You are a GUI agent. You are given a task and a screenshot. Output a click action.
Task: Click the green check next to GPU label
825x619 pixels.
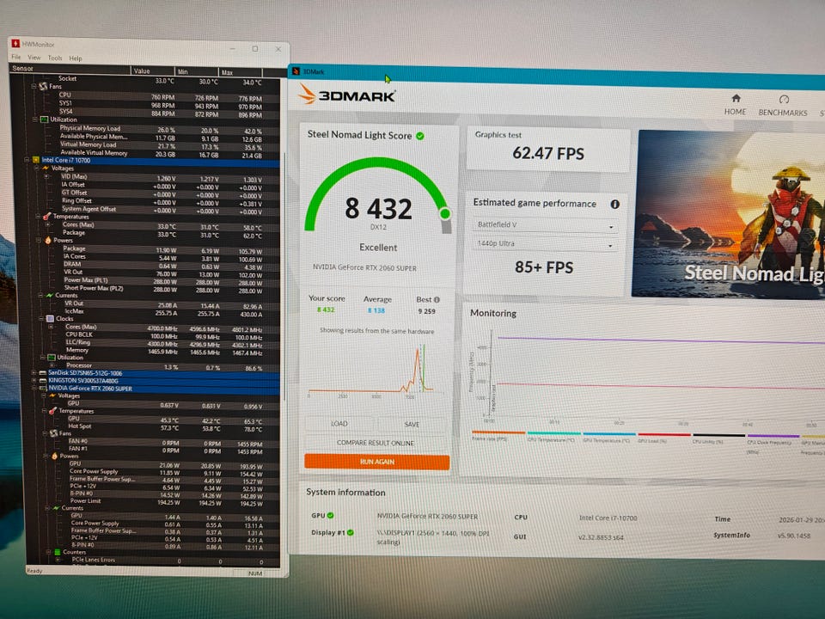[330, 515]
